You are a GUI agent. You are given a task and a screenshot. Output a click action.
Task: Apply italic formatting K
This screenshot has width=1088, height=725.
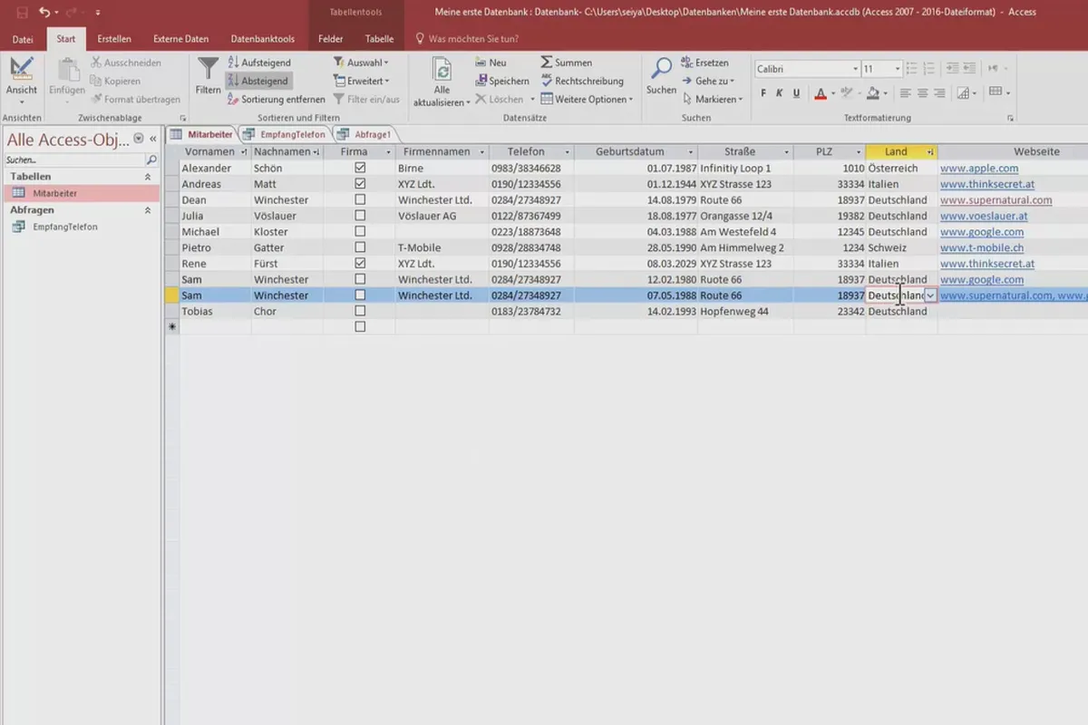coord(780,92)
